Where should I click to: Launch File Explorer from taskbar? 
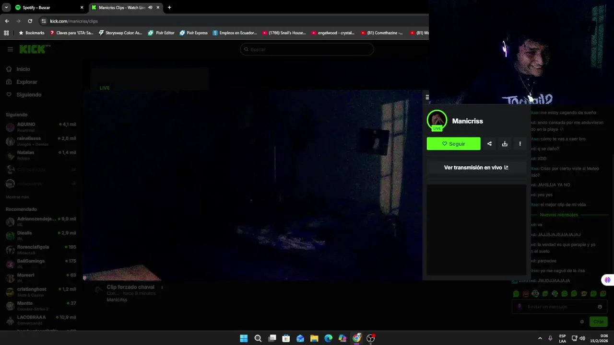(x=314, y=338)
